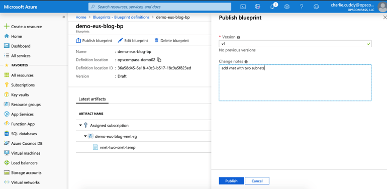Click the Resource groups cube icon

click(x=7, y=105)
